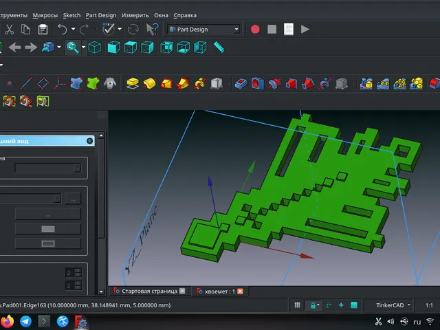Click the Refresh recompute icon
Image resolution: width=440 pixels, height=330 pixels.
tap(133, 29)
